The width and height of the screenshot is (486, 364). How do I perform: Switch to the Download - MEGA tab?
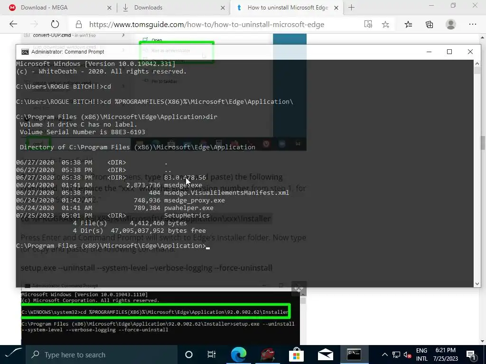(x=59, y=8)
